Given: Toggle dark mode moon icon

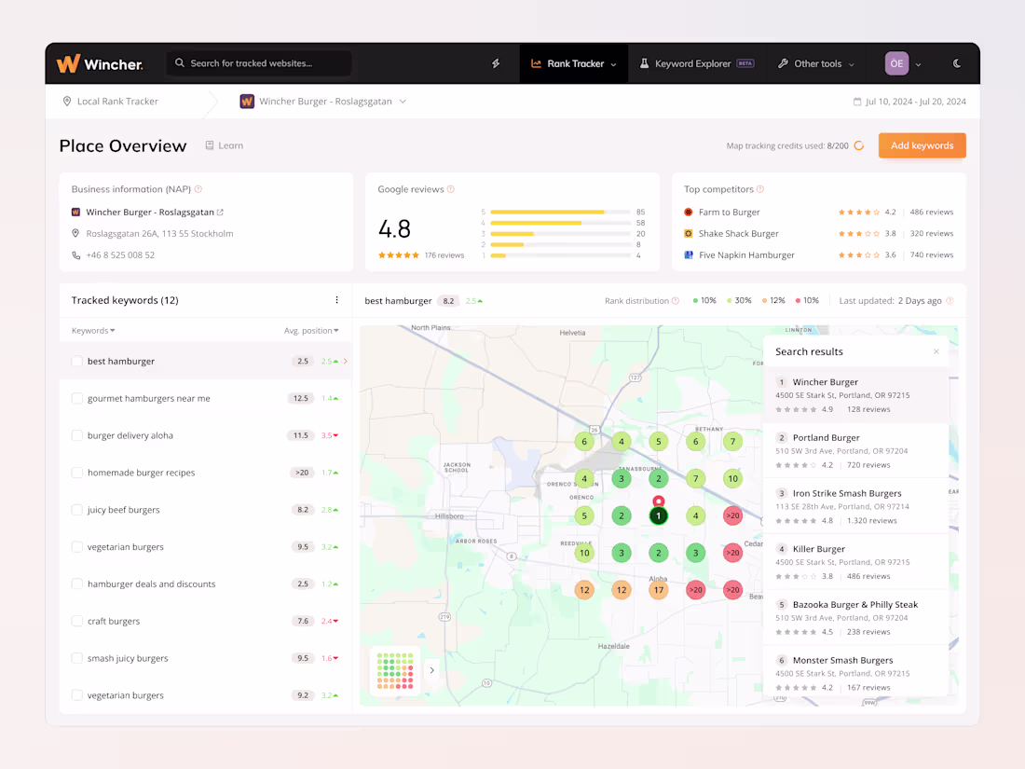Looking at the screenshot, I should (x=956, y=63).
